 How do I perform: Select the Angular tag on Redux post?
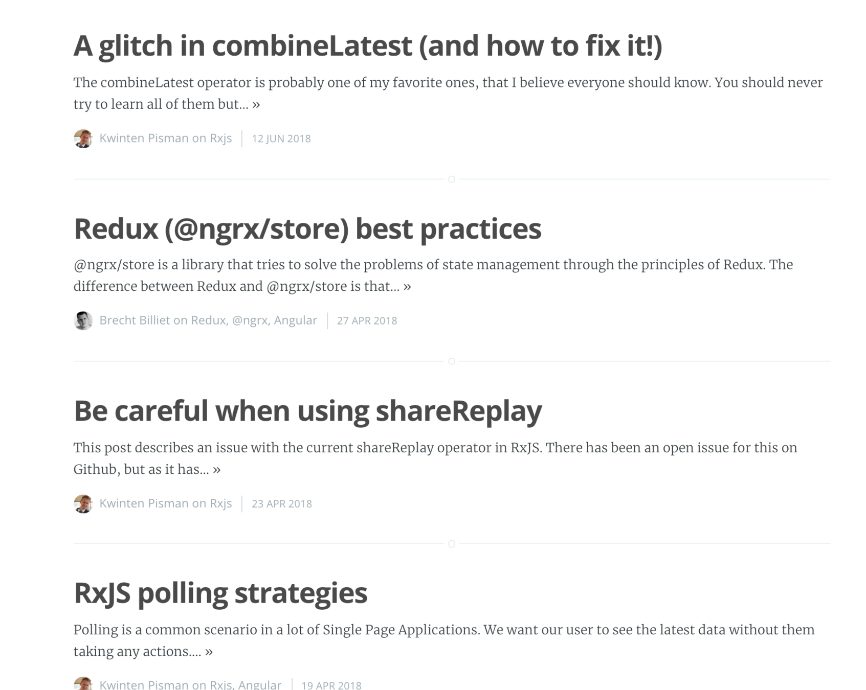pyautogui.click(x=295, y=320)
